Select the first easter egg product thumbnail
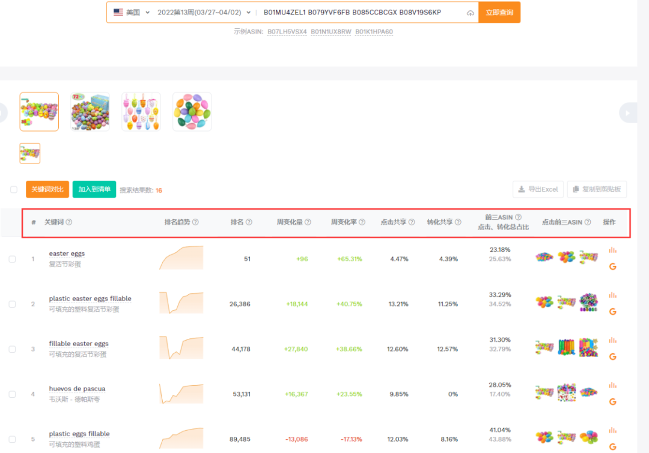The height and width of the screenshot is (453, 649). (x=38, y=111)
